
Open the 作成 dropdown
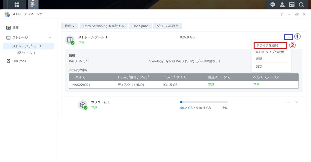pos(70,26)
